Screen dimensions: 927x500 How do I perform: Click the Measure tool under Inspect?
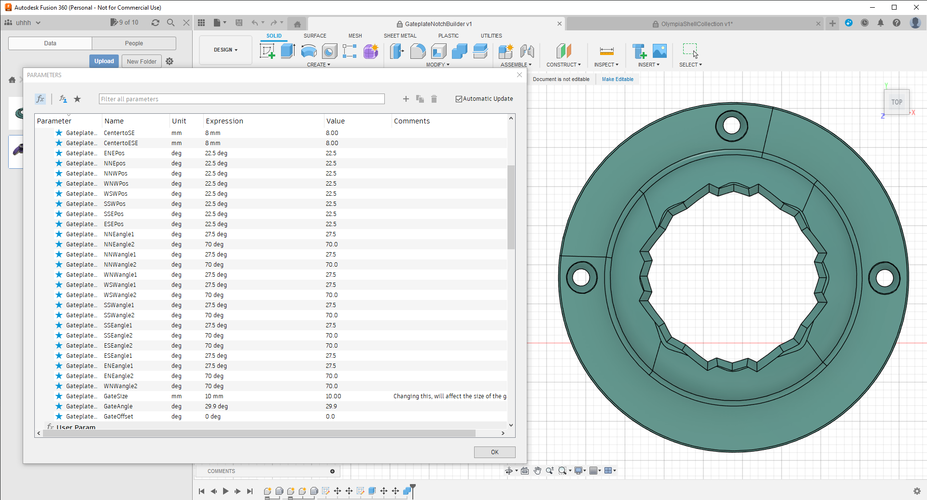[x=606, y=51]
